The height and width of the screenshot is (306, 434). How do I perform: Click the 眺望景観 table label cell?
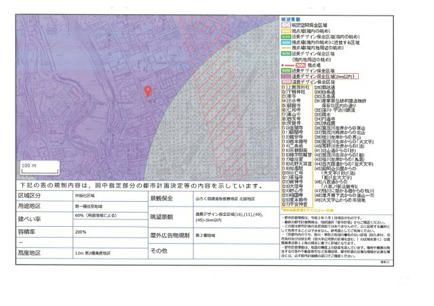[170, 217]
